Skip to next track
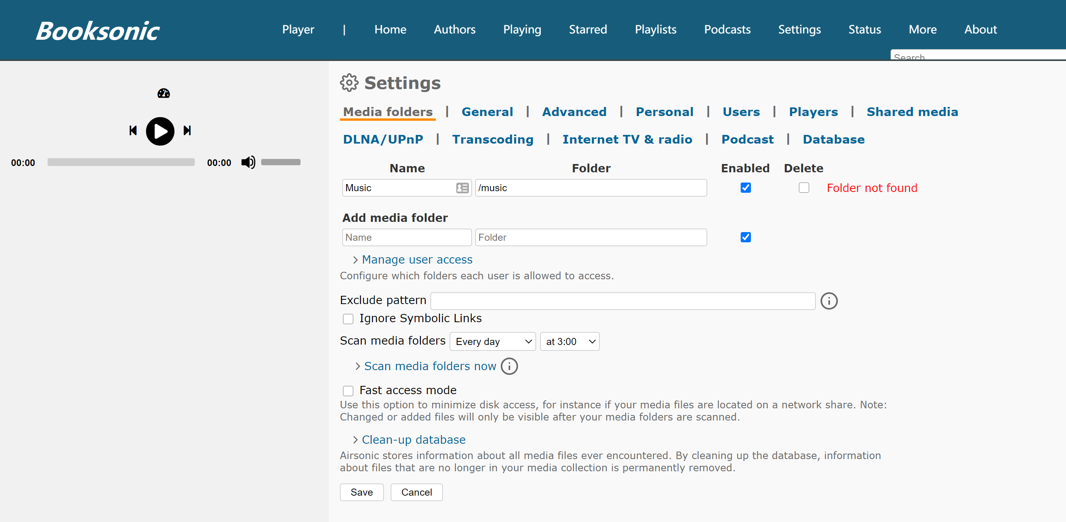Screen dimensions: 1066x522 pos(187,131)
